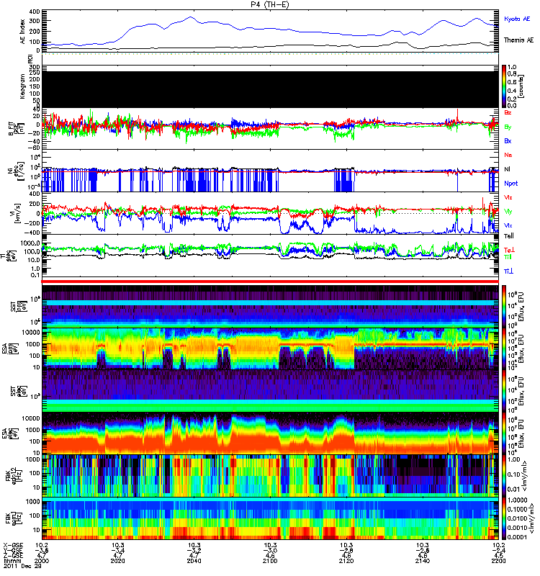Click the blue Kyoto AE curve plot panel
540x576 pixels.
[270, 31]
